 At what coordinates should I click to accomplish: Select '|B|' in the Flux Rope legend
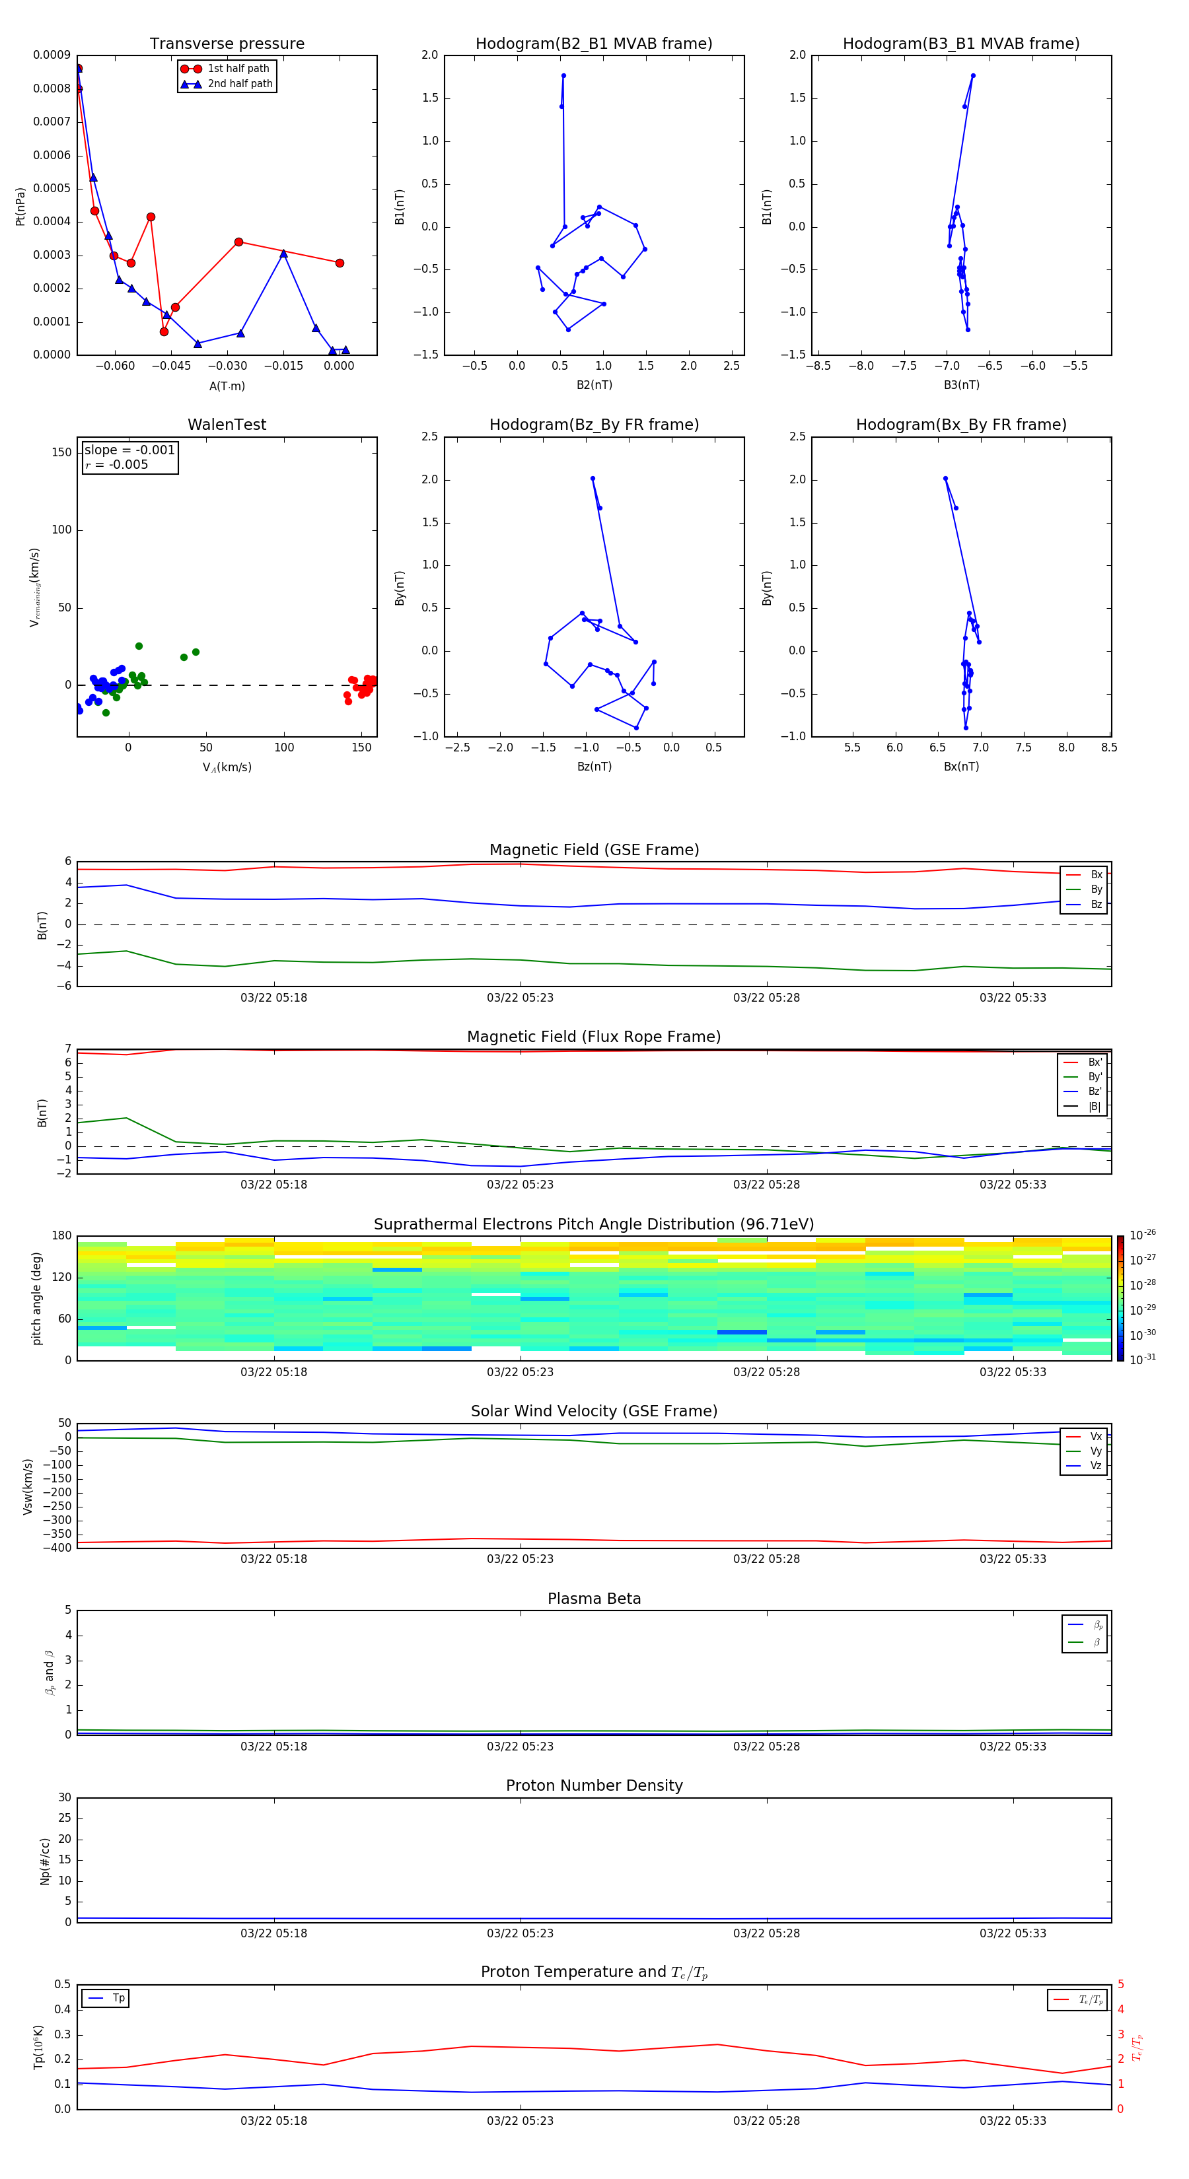(1083, 1107)
